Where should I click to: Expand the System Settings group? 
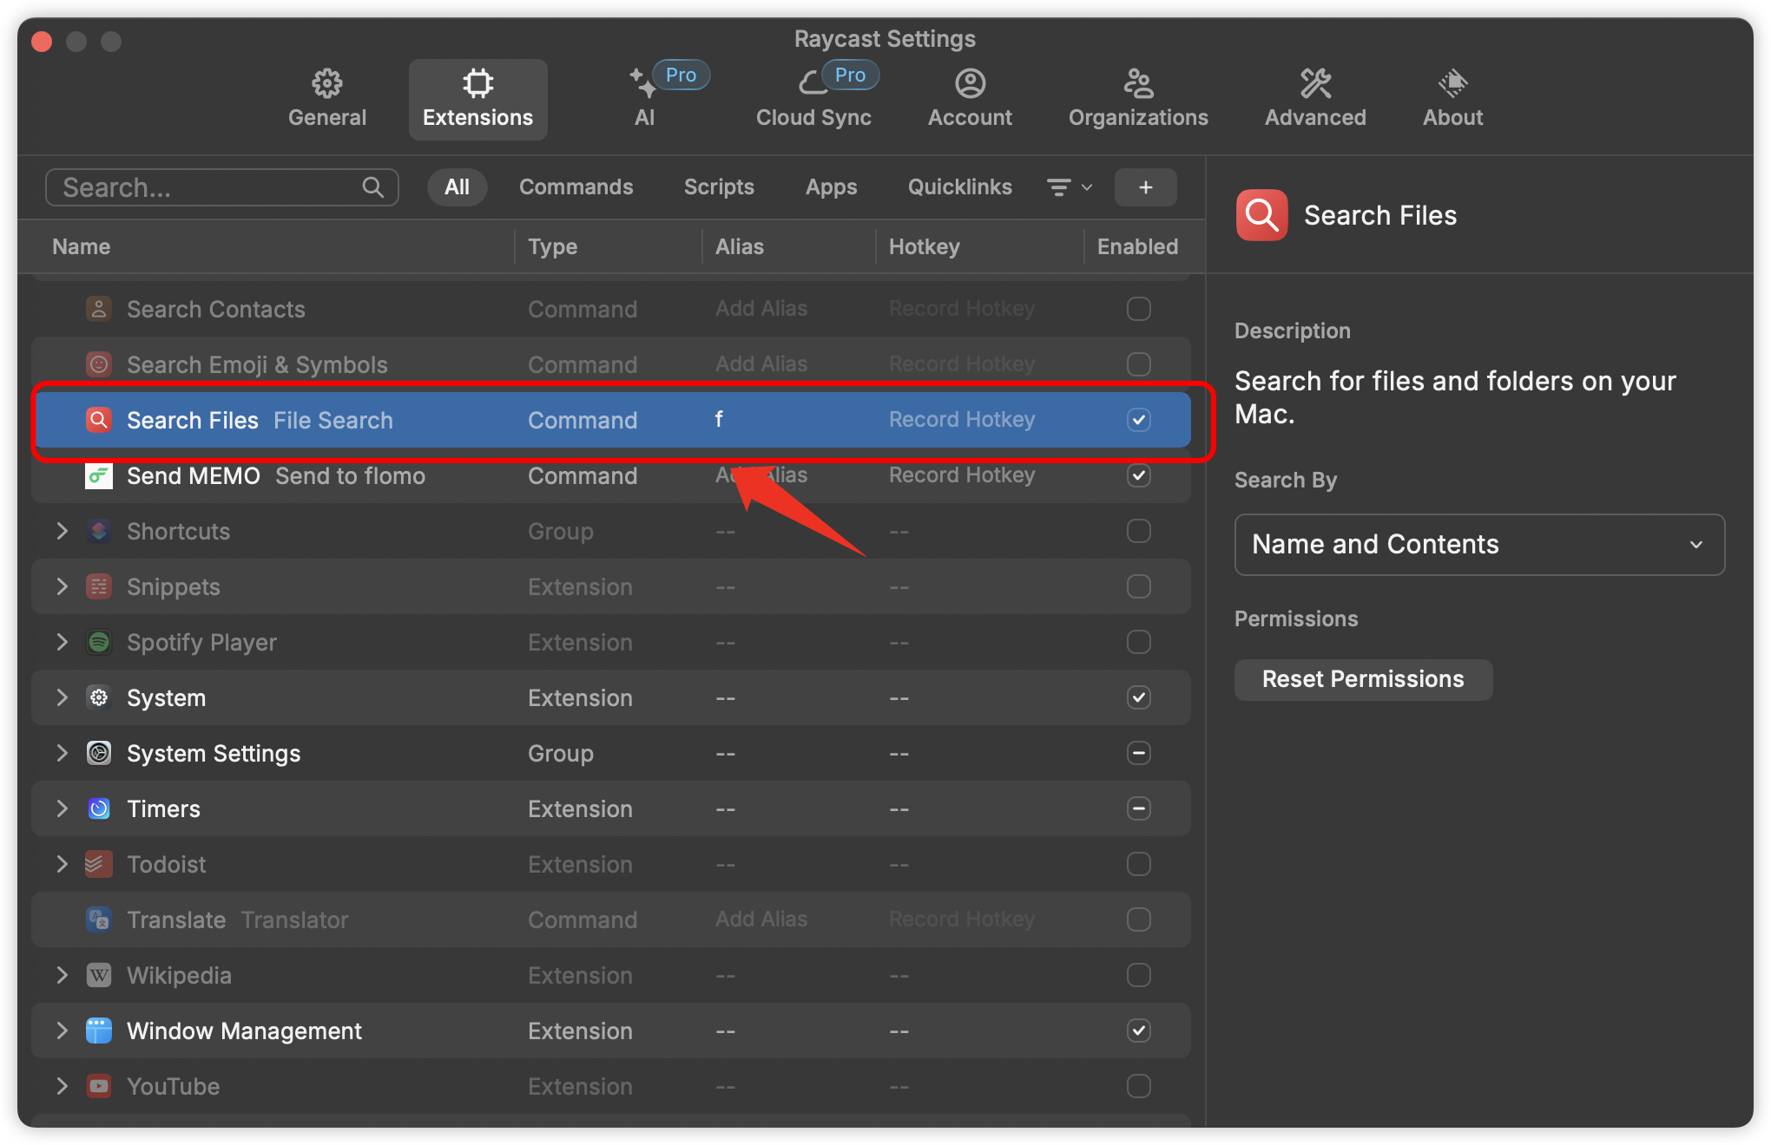pyautogui.click(x=62, y=753)
